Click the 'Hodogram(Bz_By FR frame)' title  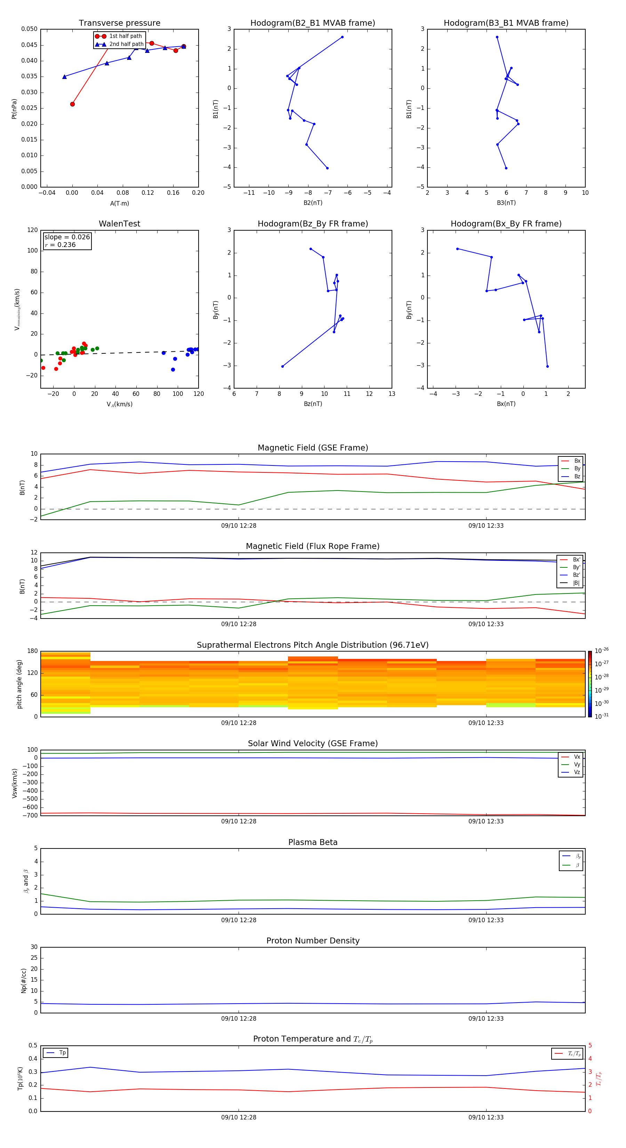tap(313, 224)
